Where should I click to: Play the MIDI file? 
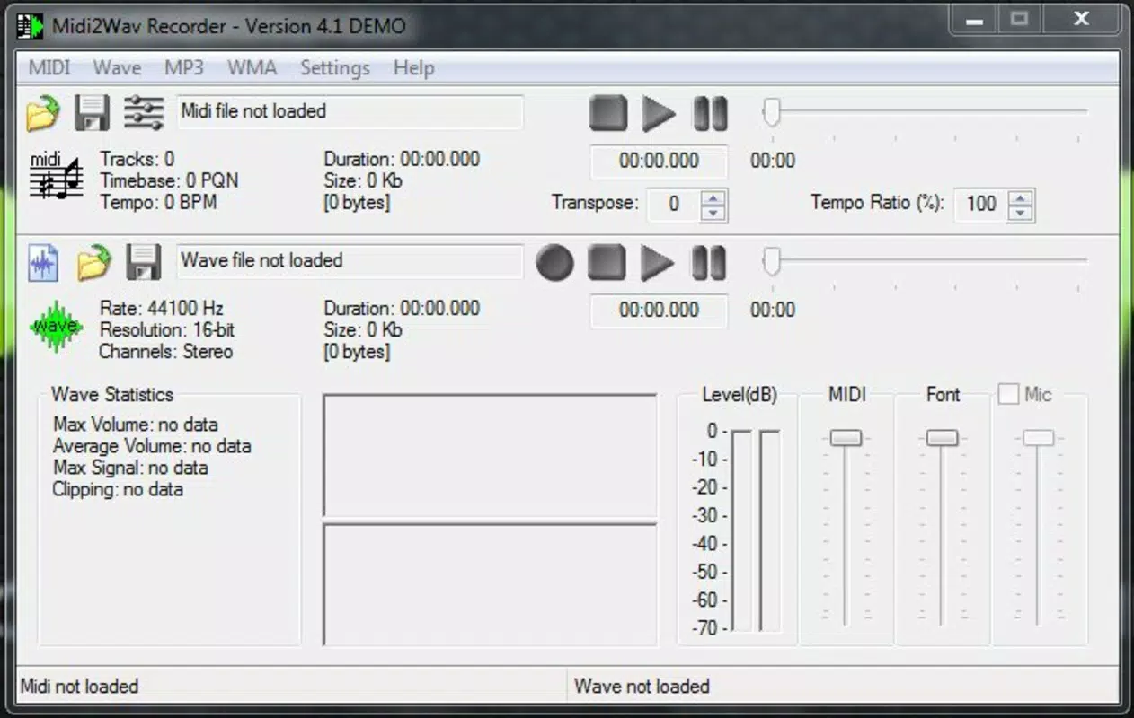pos(659,114)
